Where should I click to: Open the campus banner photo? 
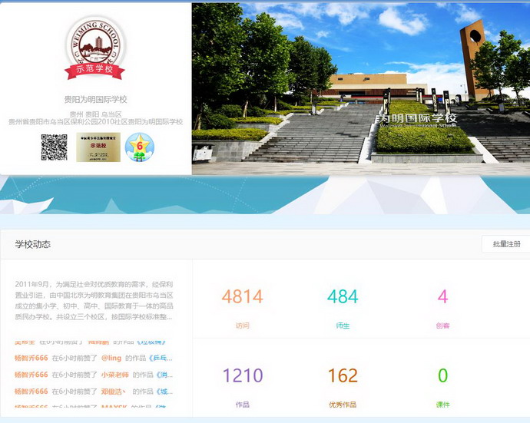361,89
